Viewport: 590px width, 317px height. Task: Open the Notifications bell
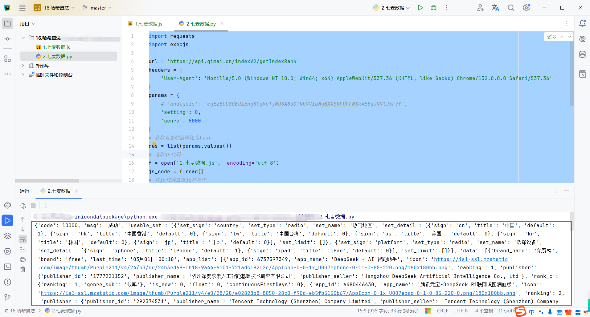(x=582, y=23)
